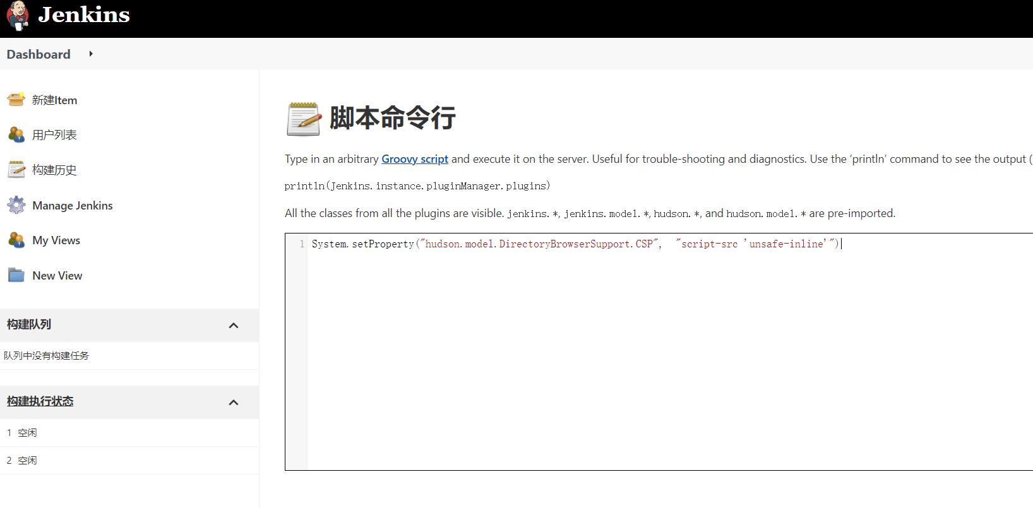Open the Groovy script hyperlink
The height and width of the screenshot is (508, 1033).
tap(415, 159)
